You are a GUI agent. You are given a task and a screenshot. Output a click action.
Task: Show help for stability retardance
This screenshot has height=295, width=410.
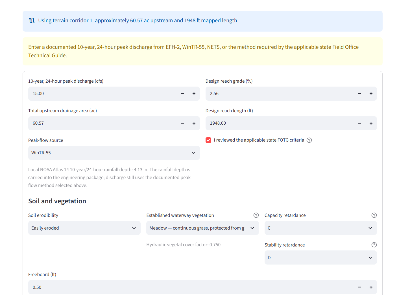click(x=374, y=245)
